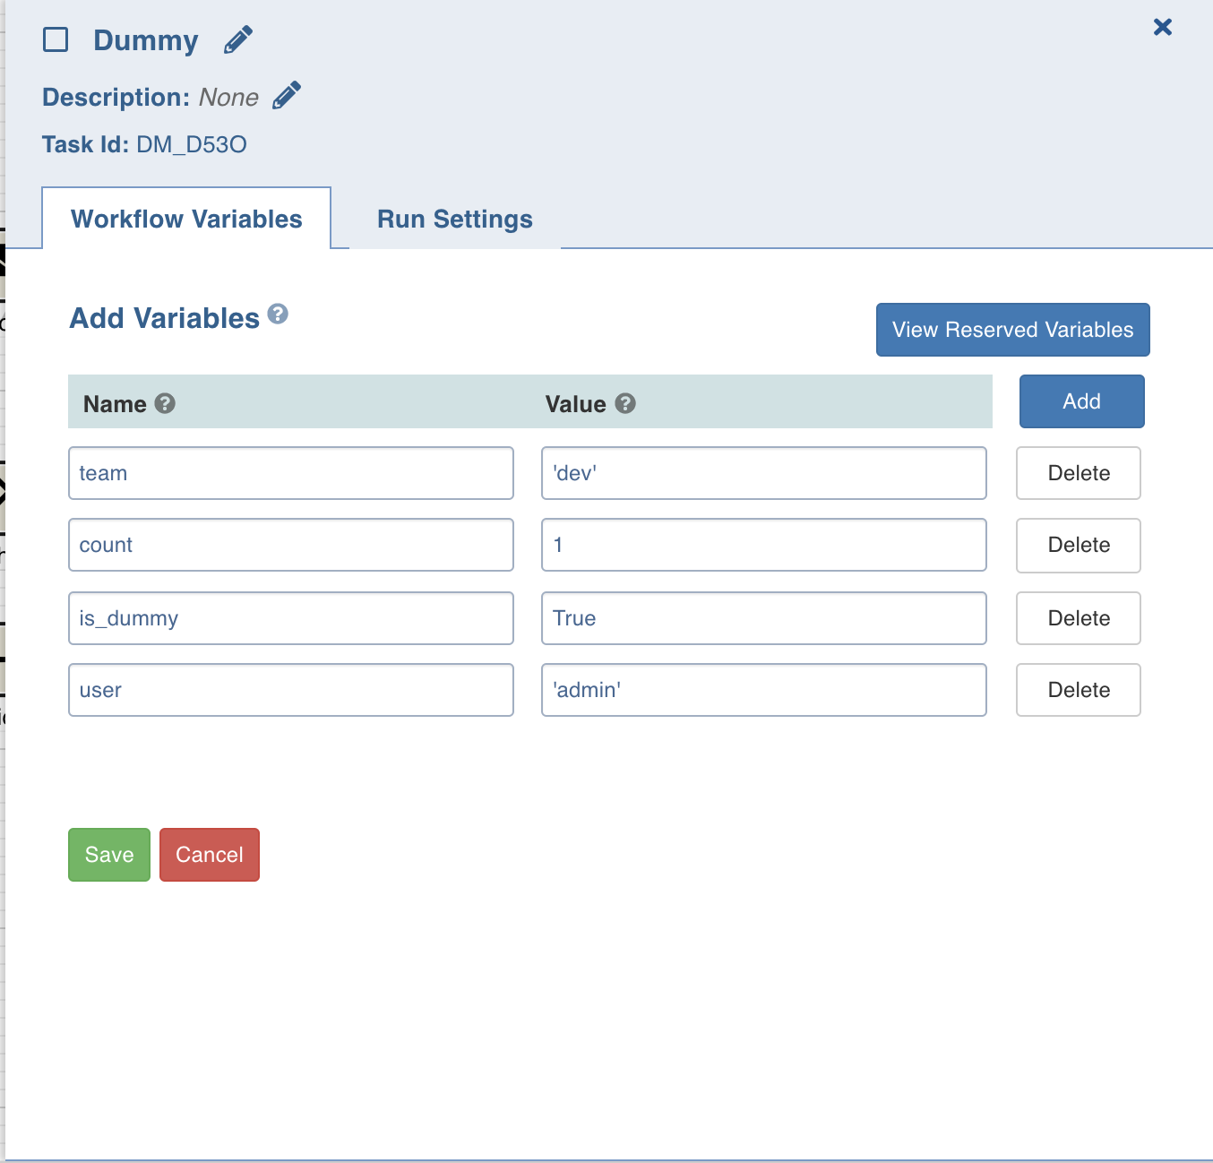Save the workflow variables

click(109, 855)
